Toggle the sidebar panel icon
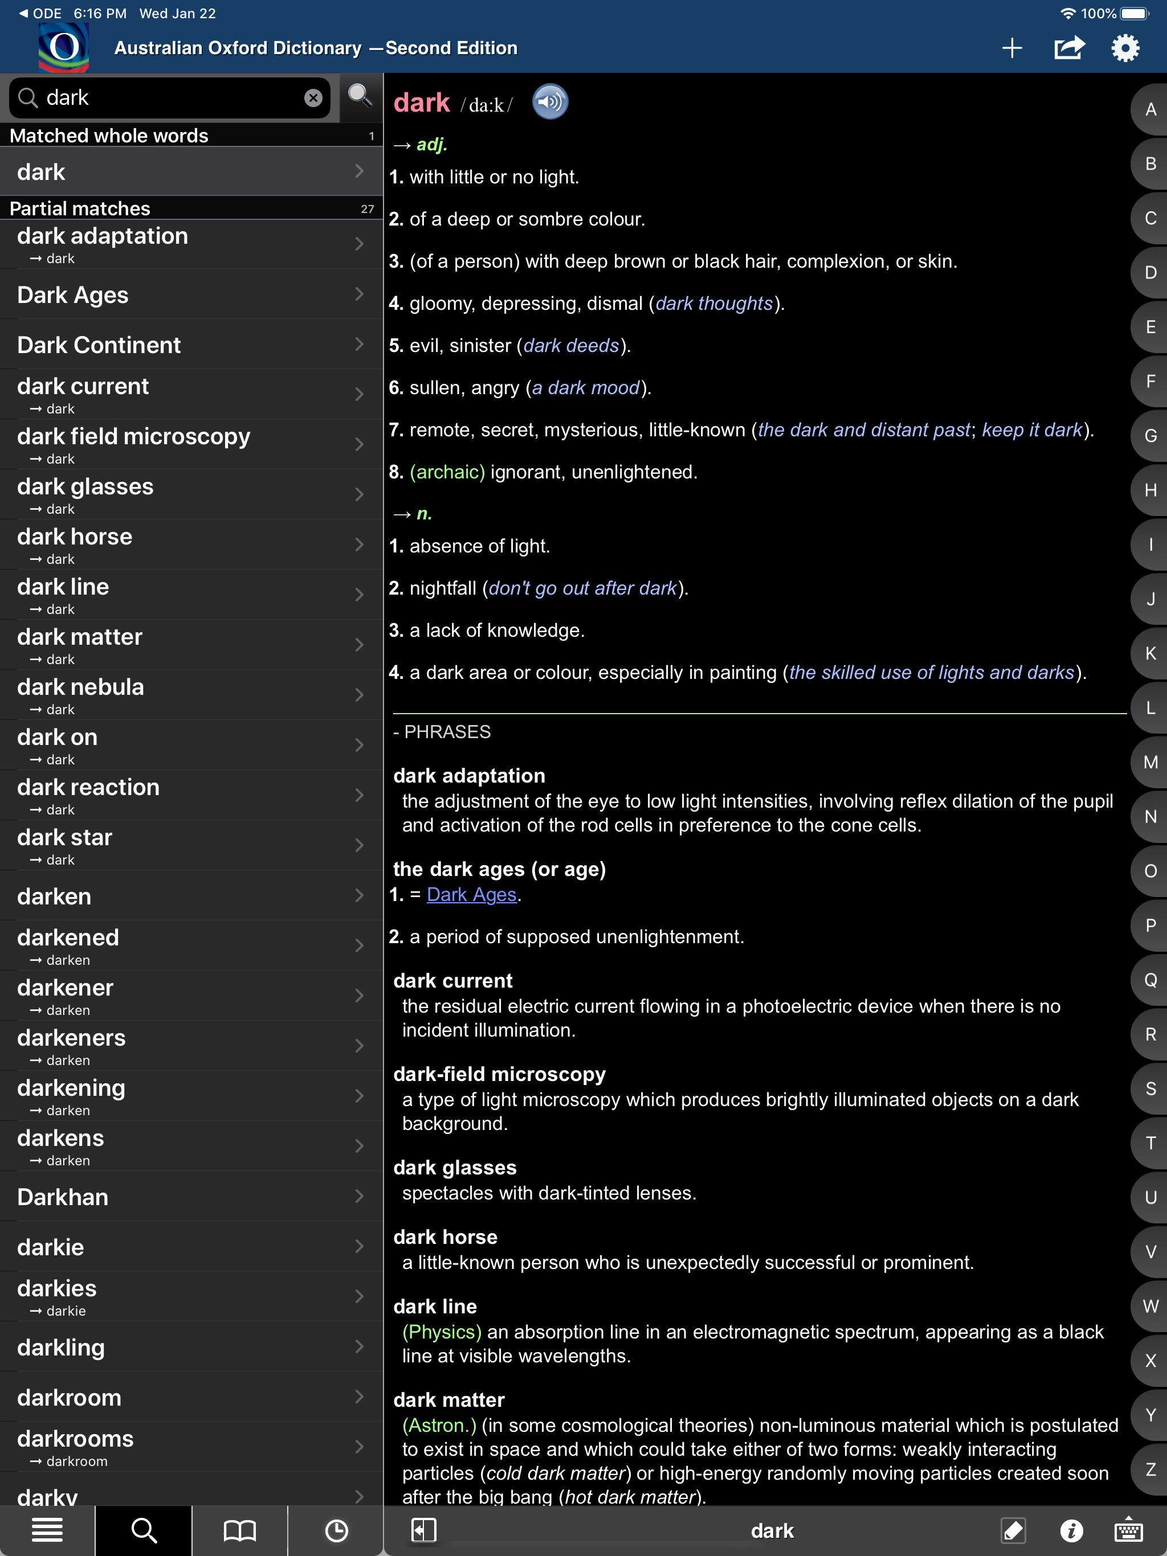Screen dimensions: 1167x1556 click(x=423, y=1530)
